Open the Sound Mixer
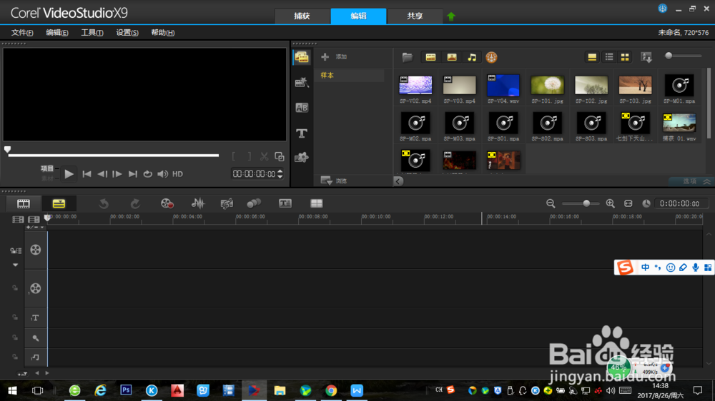The height and width of the screenshot is (401, 715). point(197,203)
